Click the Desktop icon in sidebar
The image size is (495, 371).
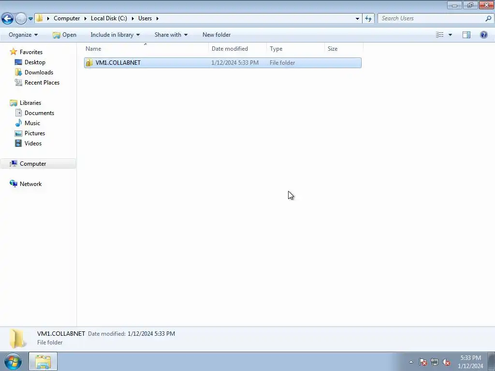point(18,62)
